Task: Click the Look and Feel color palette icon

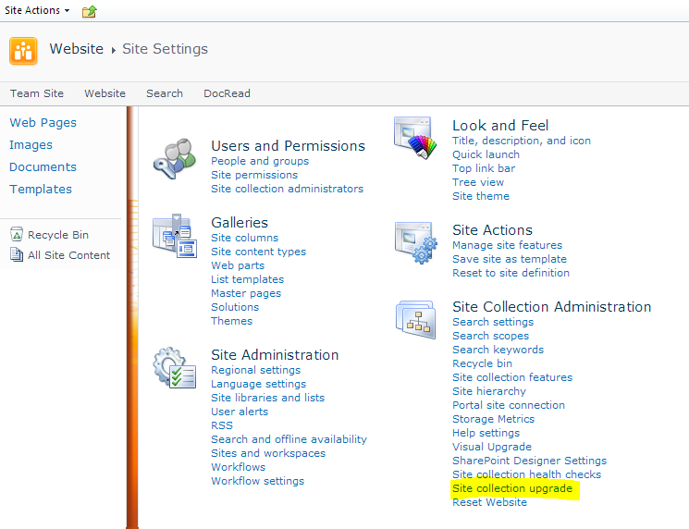Action: click(415, 138)
